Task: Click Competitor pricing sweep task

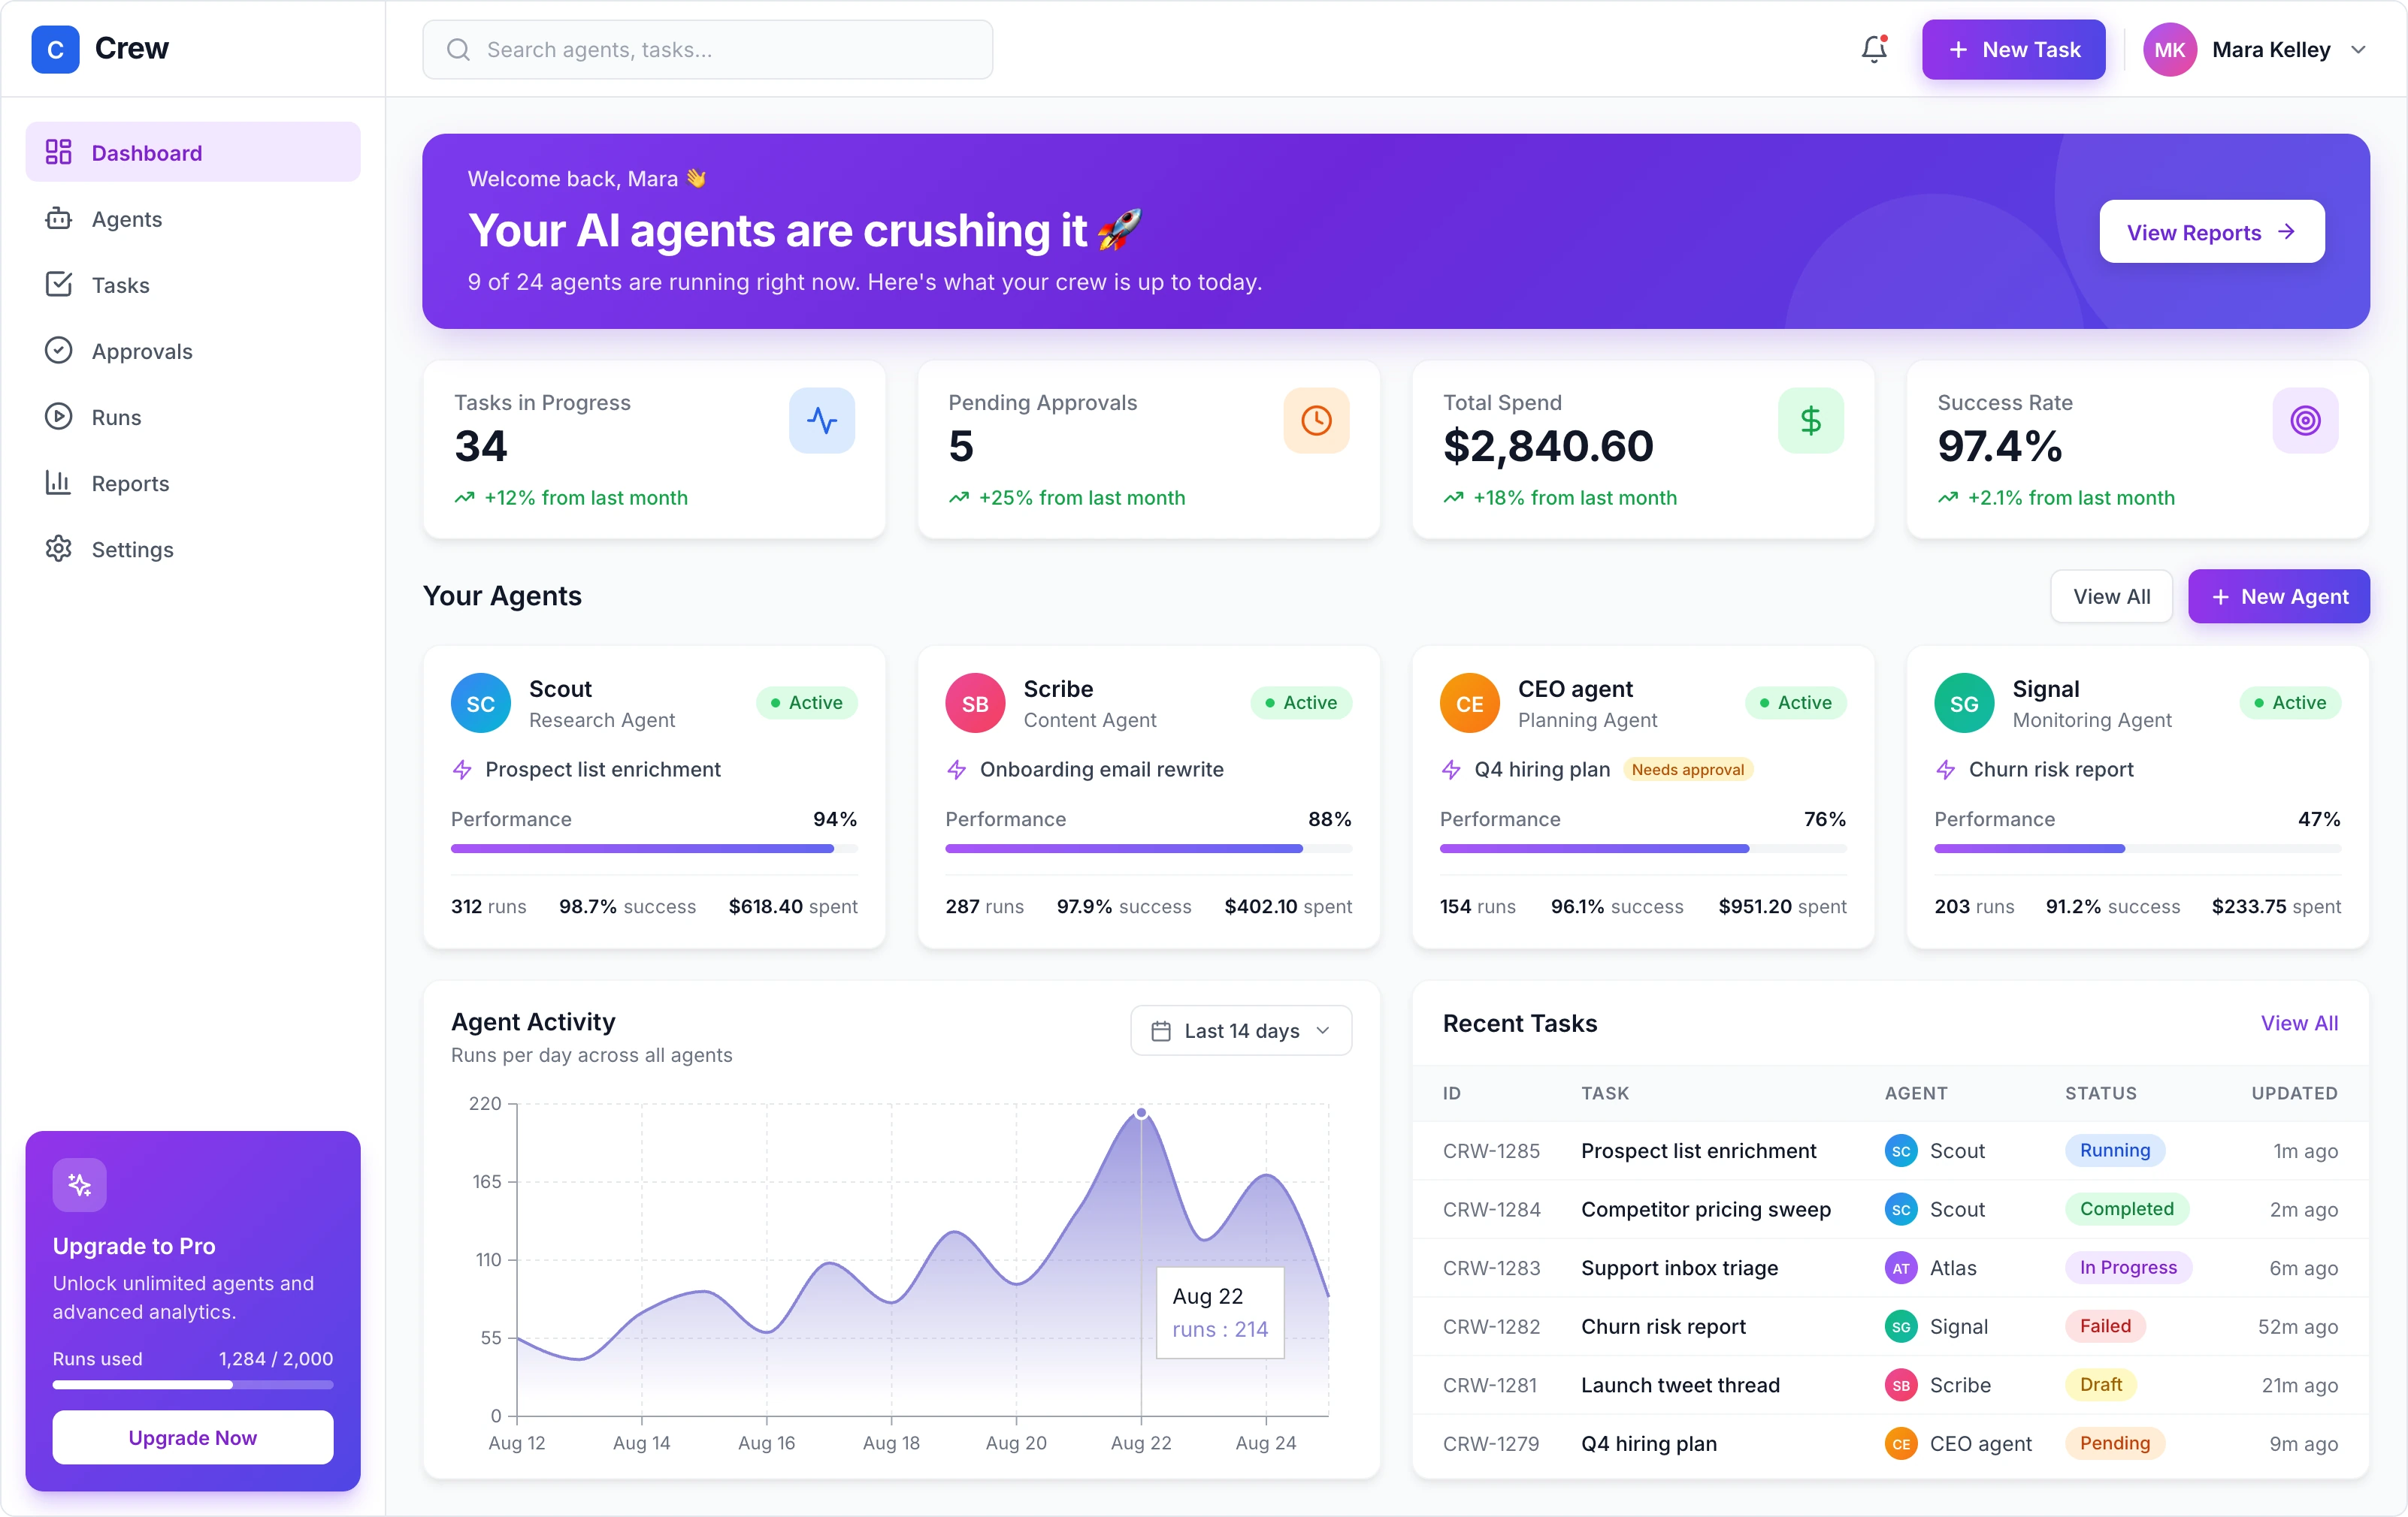Action: pyautogui.click(x=1705, y=1209)
